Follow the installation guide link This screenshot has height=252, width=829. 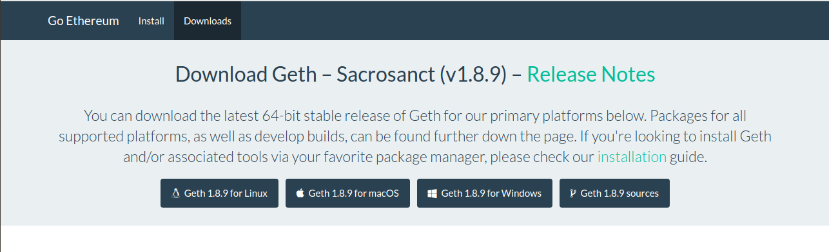[x=632, y=157]
